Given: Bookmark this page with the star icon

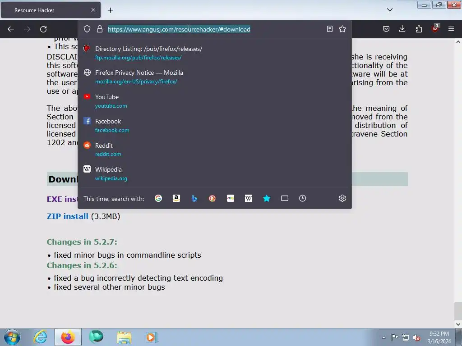Looking at the screenshot, I should click(x=342, y=29).
